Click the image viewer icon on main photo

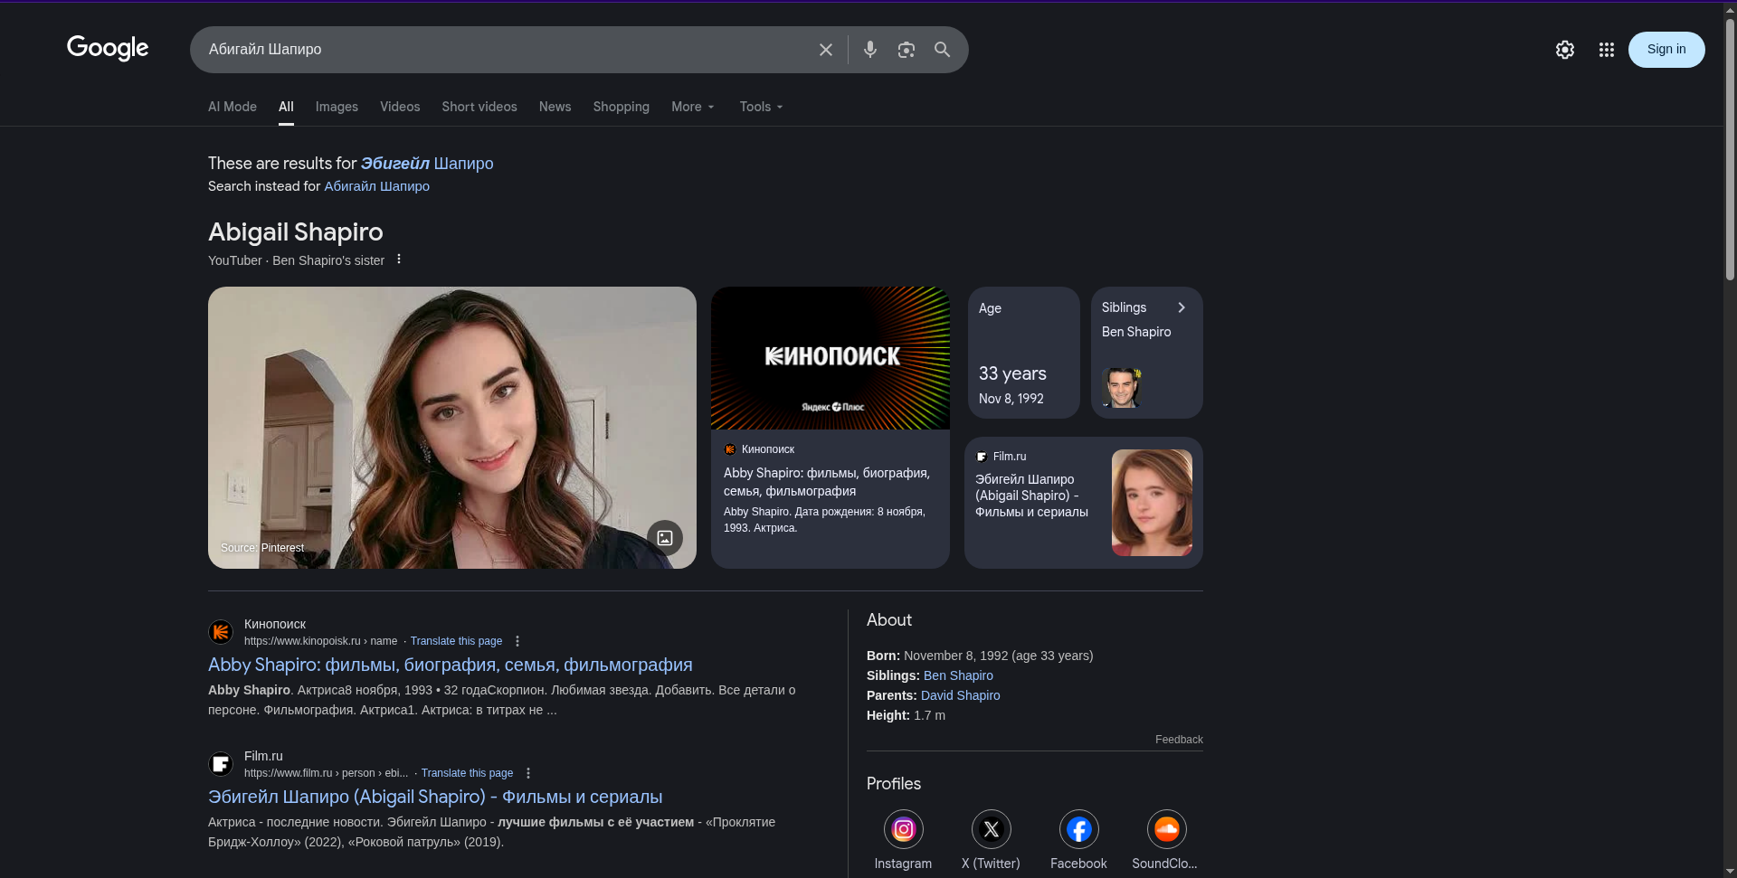pos(665,538)
